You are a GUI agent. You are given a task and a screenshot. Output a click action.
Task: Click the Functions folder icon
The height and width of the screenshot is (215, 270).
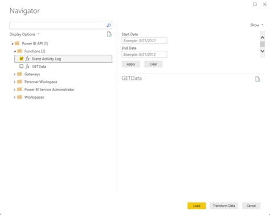click(19, 51)
